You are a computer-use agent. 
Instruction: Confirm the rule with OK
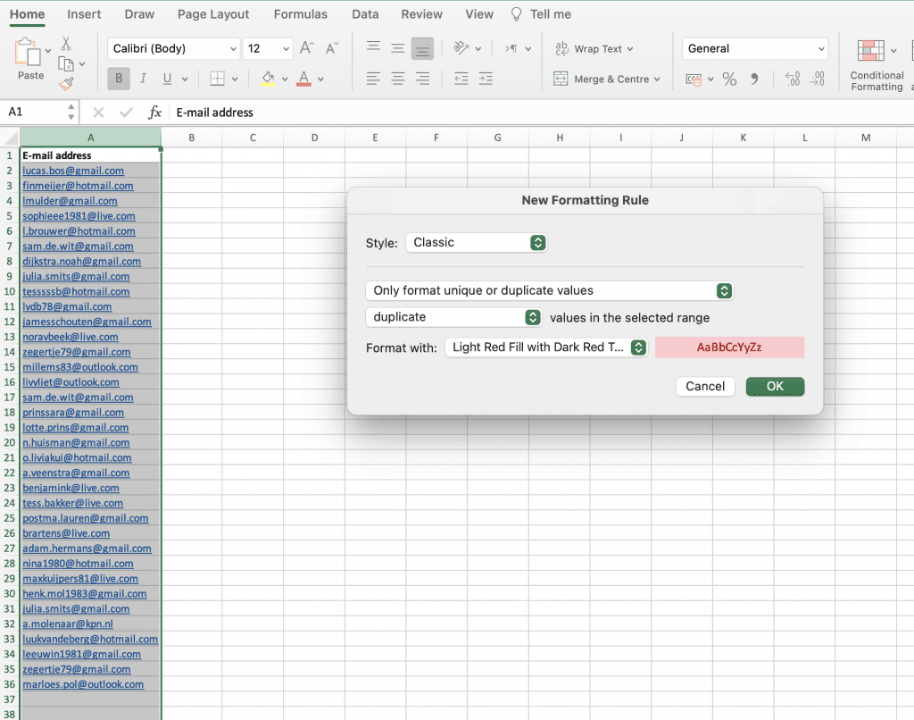[x=774, y=386]
